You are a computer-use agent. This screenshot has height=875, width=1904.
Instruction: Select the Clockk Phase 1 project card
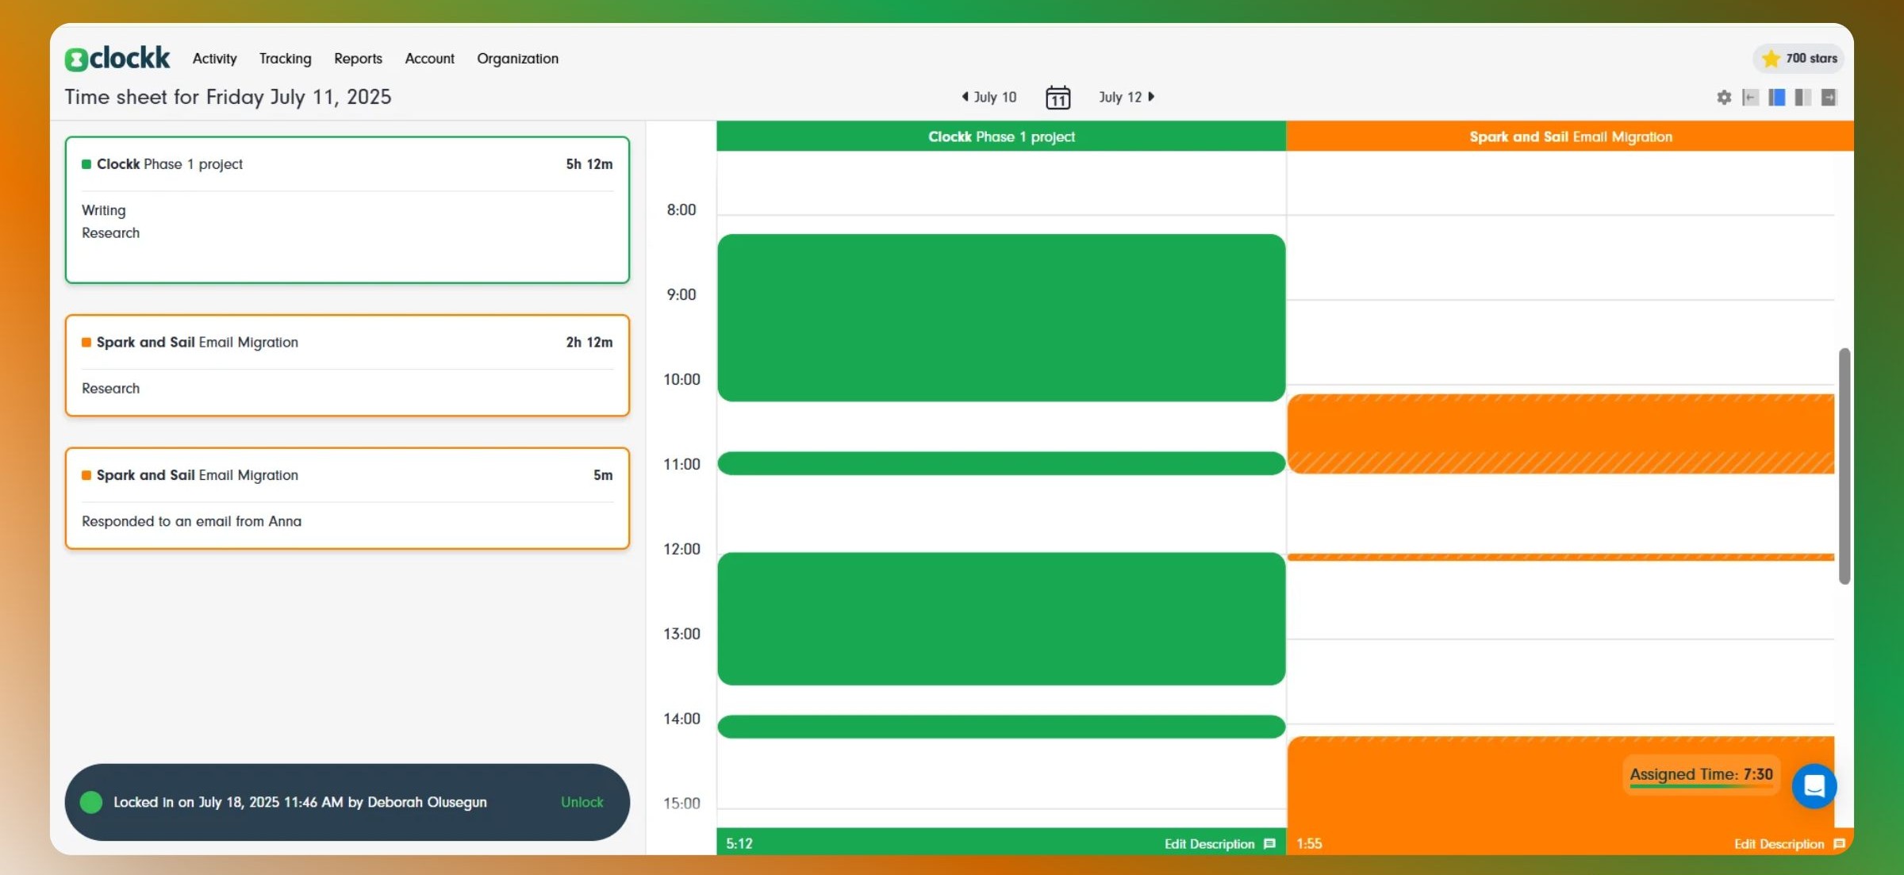point(347,209)
